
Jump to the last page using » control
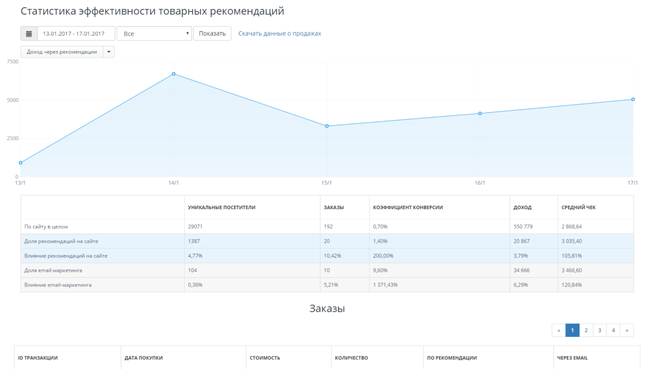627,330
